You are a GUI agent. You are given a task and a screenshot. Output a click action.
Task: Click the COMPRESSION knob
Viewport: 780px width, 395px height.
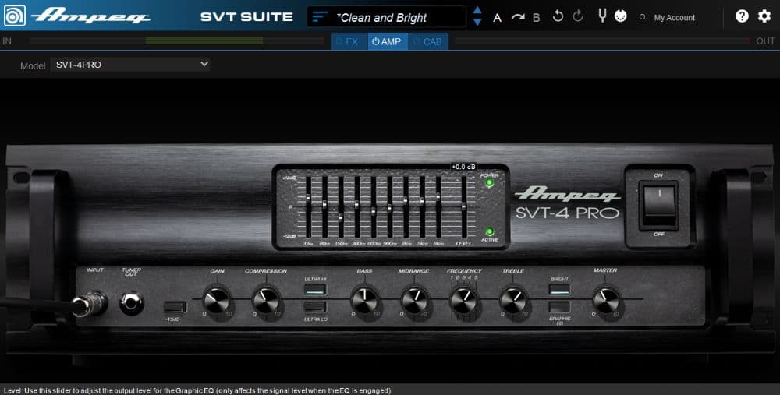point(266,300)
